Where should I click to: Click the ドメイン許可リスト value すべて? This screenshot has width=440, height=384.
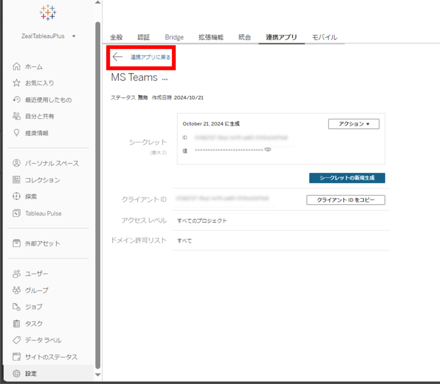(184, 241)
